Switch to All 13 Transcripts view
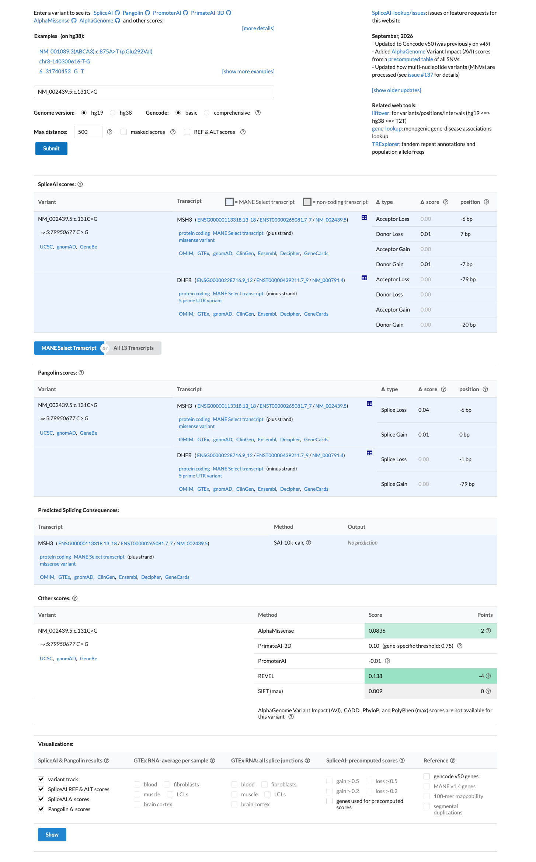The height and width of the screenshot is (862, 536). coord(133,348)
